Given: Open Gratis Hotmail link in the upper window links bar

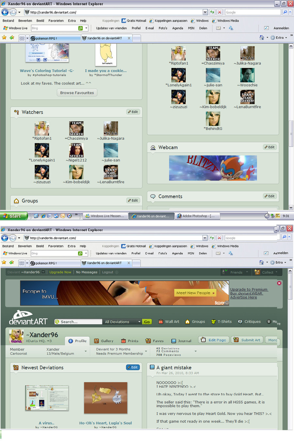Looking at the screenshot, I should pos(134,21).
